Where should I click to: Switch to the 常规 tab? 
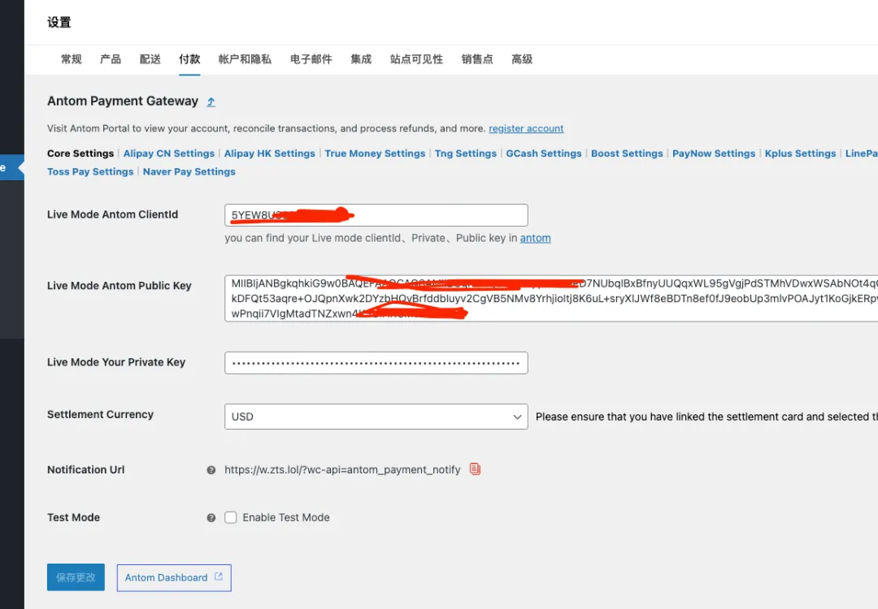click(x=71, y=59)
